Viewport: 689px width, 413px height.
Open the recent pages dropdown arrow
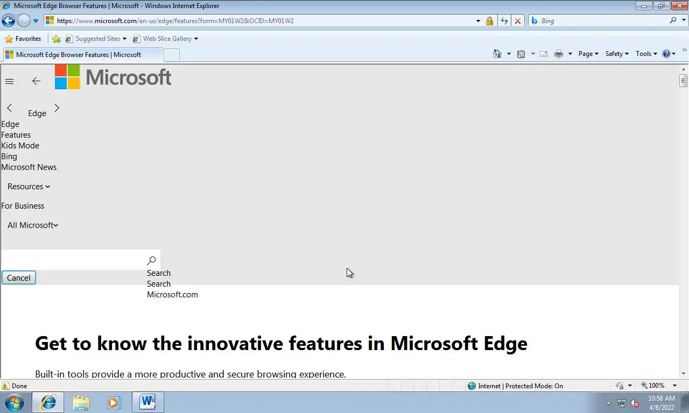tap(36, 21)
